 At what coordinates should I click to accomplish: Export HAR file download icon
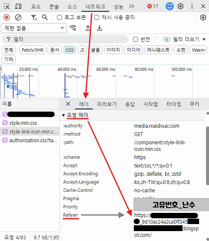100,28
